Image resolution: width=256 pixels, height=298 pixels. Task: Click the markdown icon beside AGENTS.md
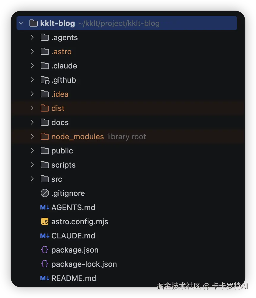click(45, 207)
